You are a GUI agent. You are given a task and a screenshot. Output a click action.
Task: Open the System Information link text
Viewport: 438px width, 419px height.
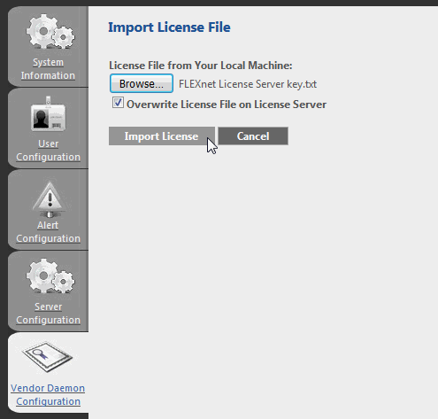coord(48,69)
